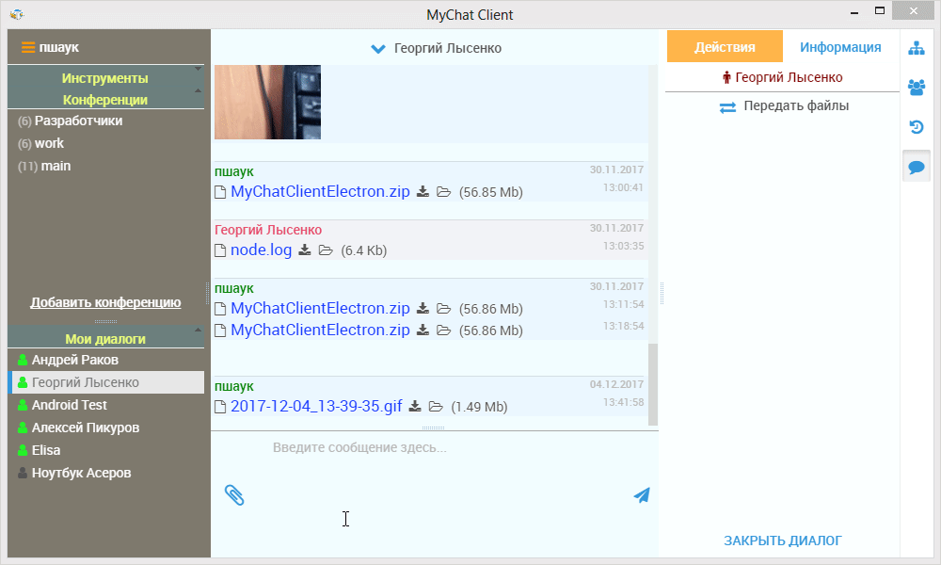The height and width of the screenshot is (565, 941).
Task: Expand the chevron beside Георгий Лысенко chat title
Action: coord(378,49)
